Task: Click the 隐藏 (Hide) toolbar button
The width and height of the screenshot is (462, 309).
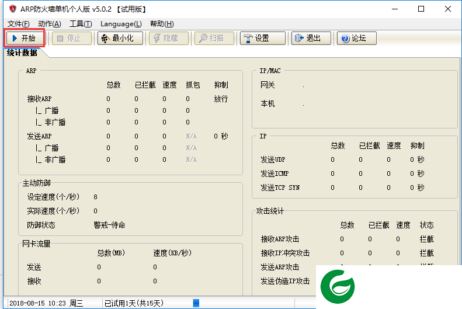Action: point(169,39)
